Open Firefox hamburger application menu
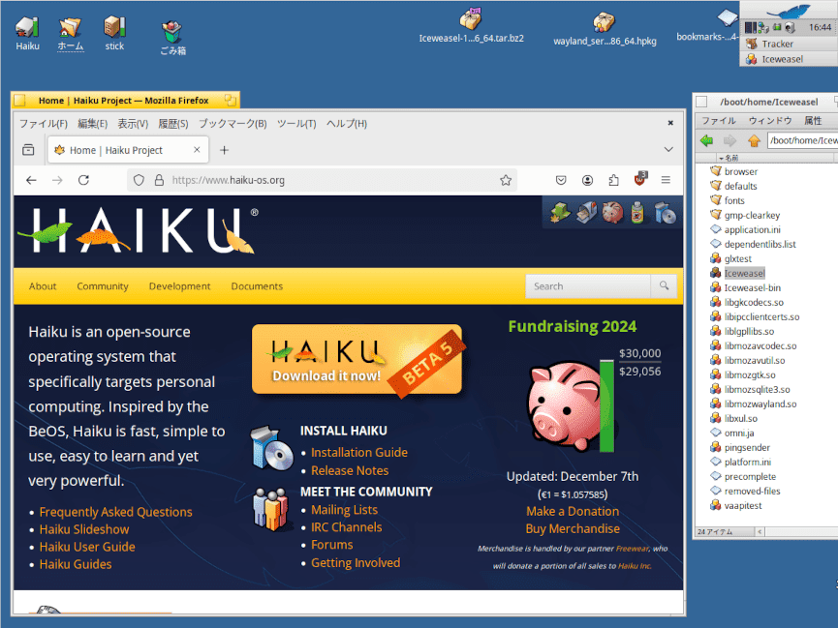This screenshot has width=838, height=628. [x=666, y=181]
